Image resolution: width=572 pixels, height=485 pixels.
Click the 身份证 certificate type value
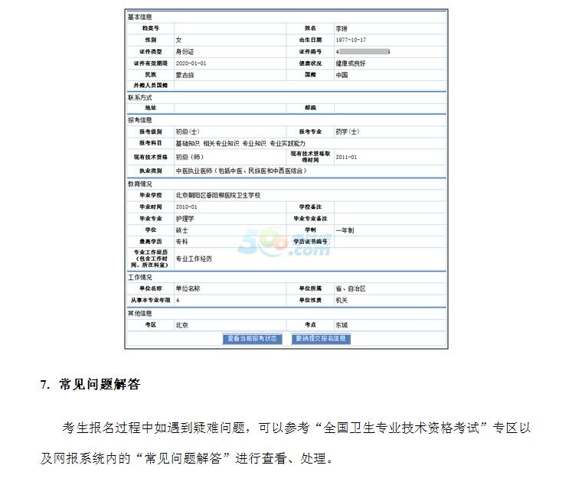tap(185, 52)
